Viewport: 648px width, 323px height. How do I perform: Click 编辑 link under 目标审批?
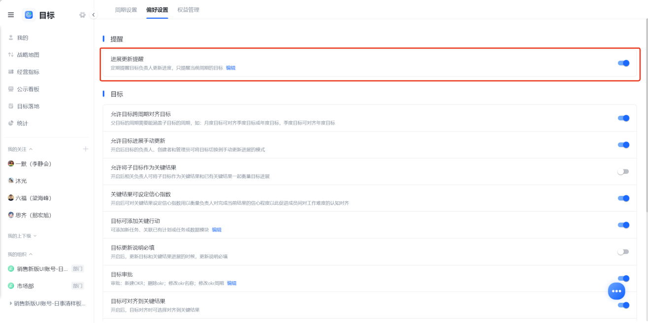tap(231, 283)
